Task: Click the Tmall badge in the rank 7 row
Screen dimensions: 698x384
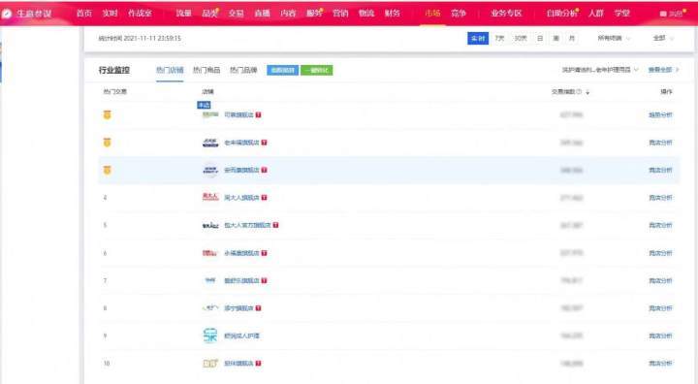Action: point(264,280)
